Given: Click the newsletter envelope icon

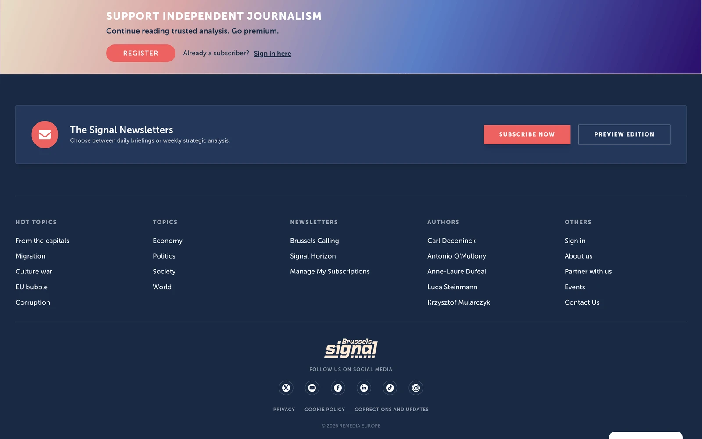Looking at the screenshot, I should [45, 134].
